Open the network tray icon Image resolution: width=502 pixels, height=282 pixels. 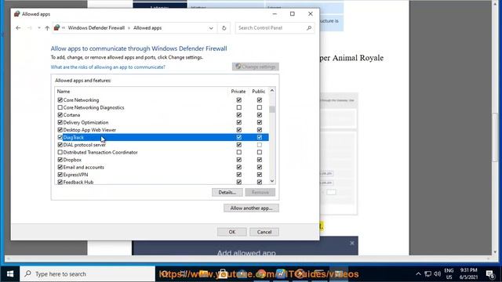[x=427, y=274]
